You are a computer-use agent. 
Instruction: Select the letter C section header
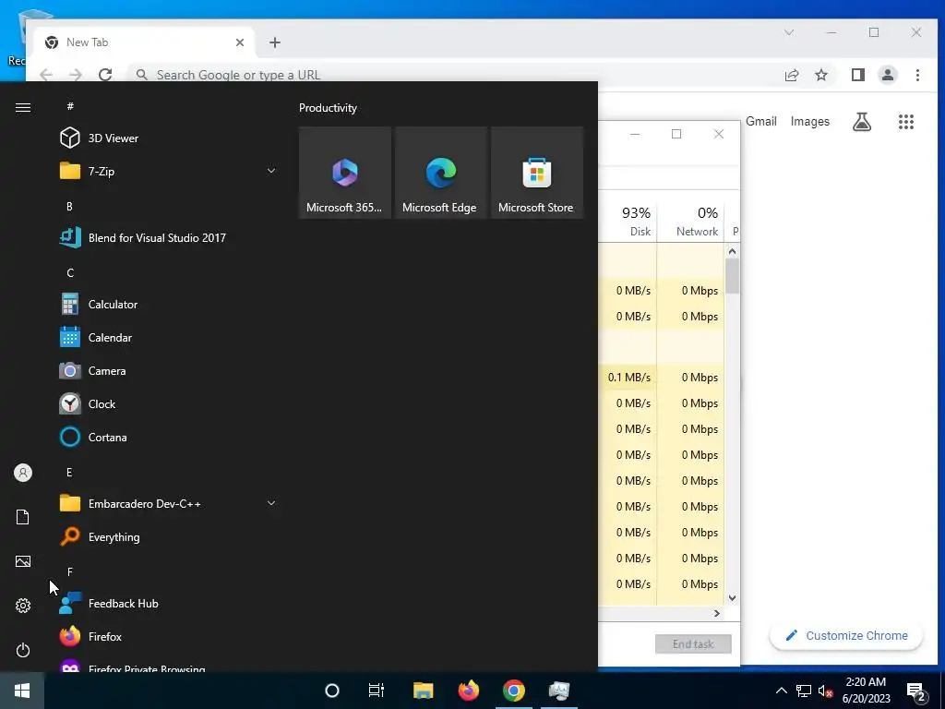pos(70,273)
